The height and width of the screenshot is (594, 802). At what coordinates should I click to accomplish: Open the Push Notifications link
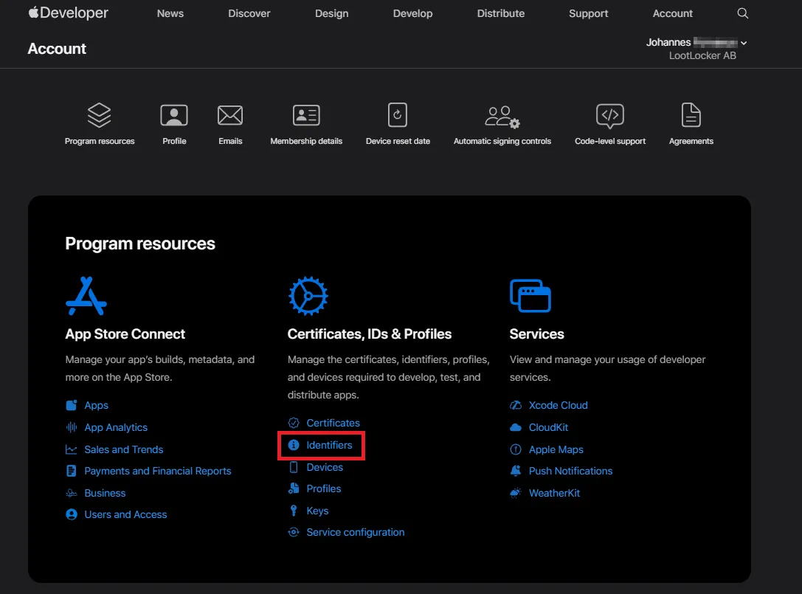point(570,472)
